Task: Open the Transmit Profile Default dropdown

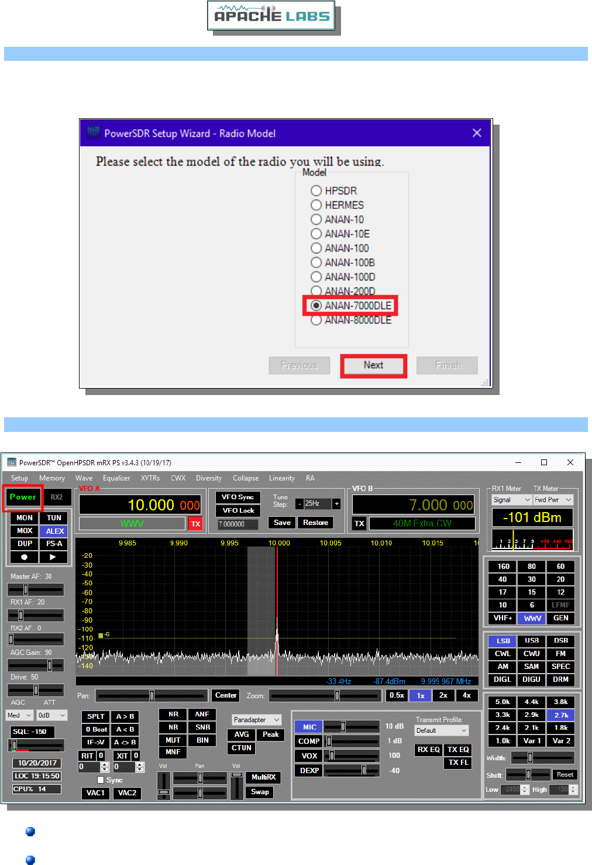Action: [x=442, y=730]
